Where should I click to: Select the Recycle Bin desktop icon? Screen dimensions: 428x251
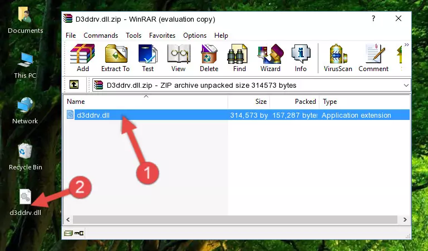point(26,157)
